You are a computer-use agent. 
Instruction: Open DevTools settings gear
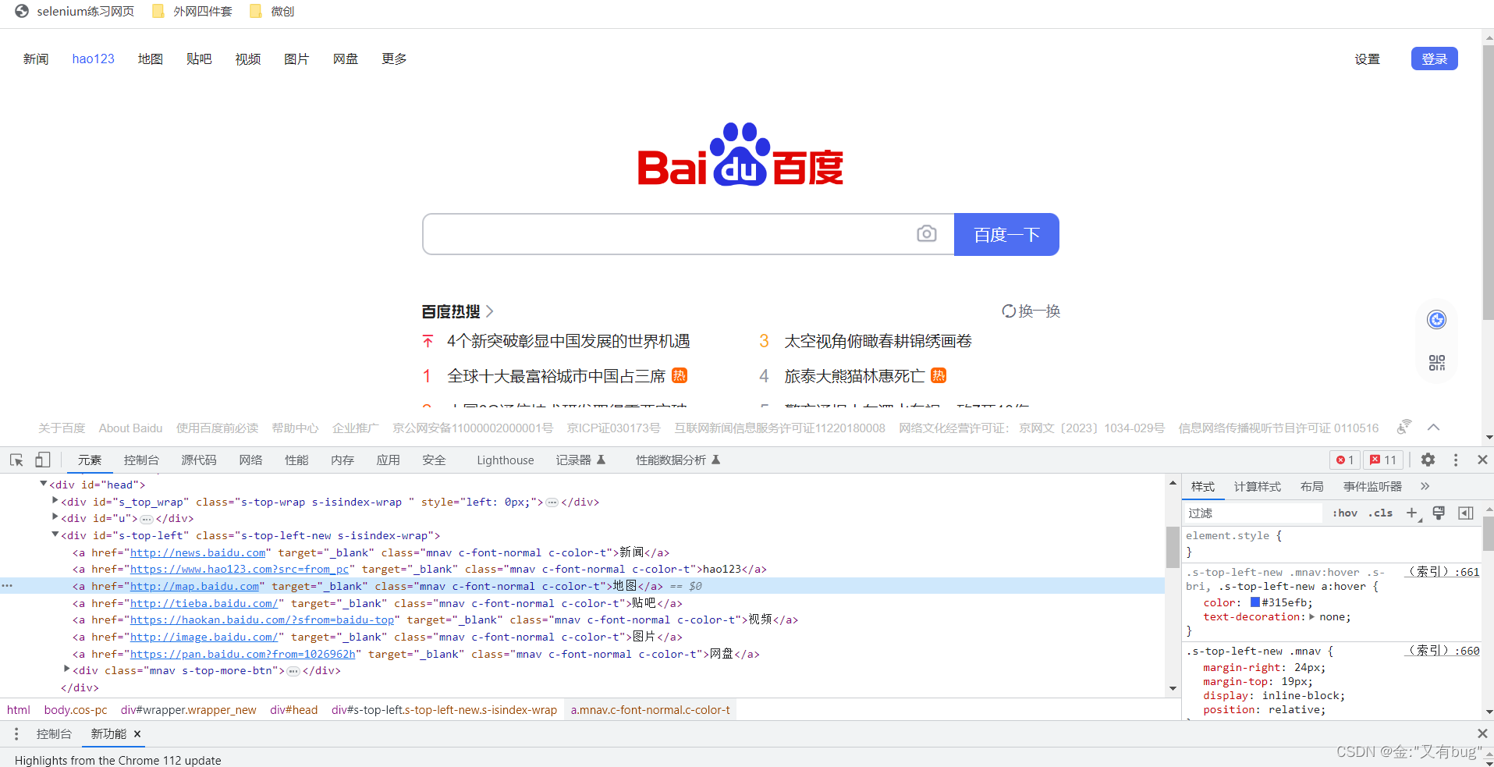point(1428,460)
